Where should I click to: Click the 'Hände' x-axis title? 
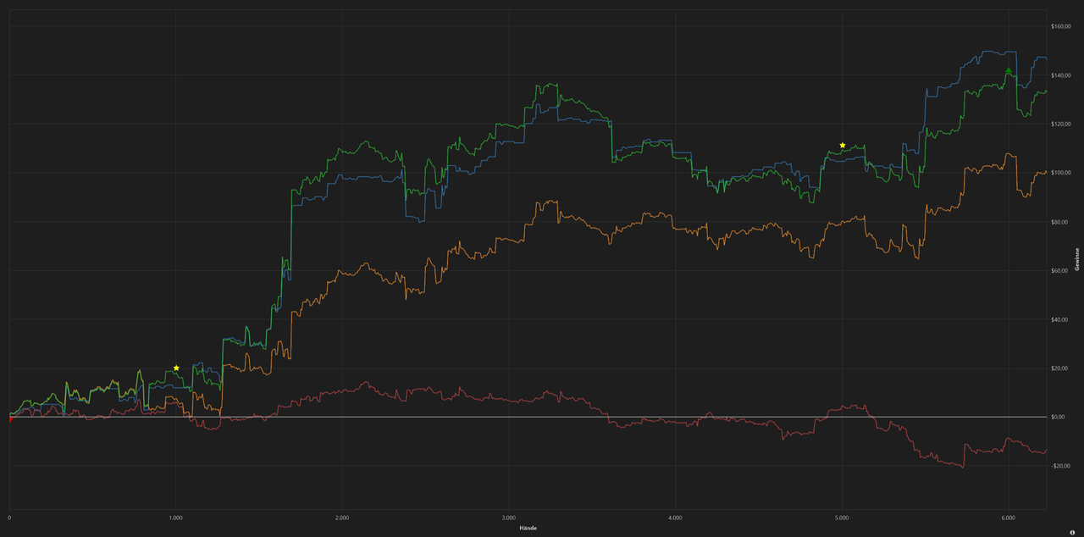[x=528, y=528]
